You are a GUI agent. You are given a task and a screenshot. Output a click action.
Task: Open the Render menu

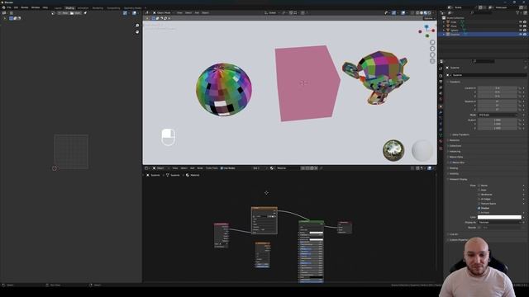(24, 7)
